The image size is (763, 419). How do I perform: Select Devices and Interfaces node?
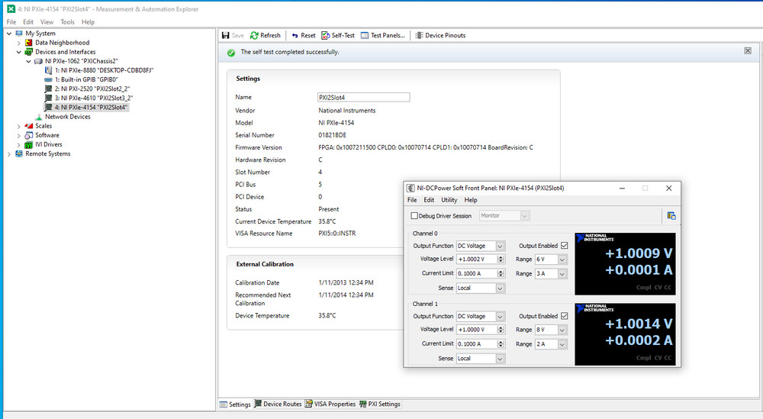point(65,52)
